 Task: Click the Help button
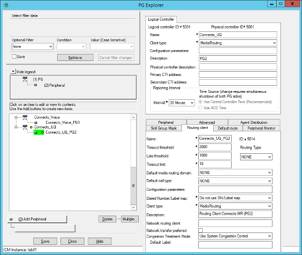point(99,241)
